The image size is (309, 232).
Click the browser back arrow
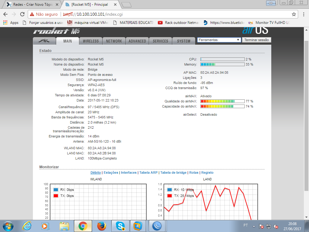[x=5, y=14]
